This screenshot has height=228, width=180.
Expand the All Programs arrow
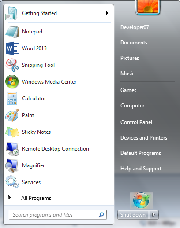[x=9, y=198]
